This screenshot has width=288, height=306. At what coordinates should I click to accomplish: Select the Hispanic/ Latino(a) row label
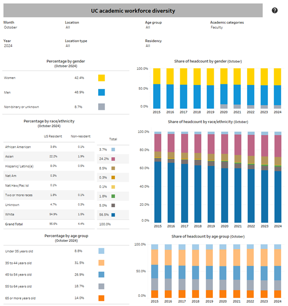tap(19, 166)
